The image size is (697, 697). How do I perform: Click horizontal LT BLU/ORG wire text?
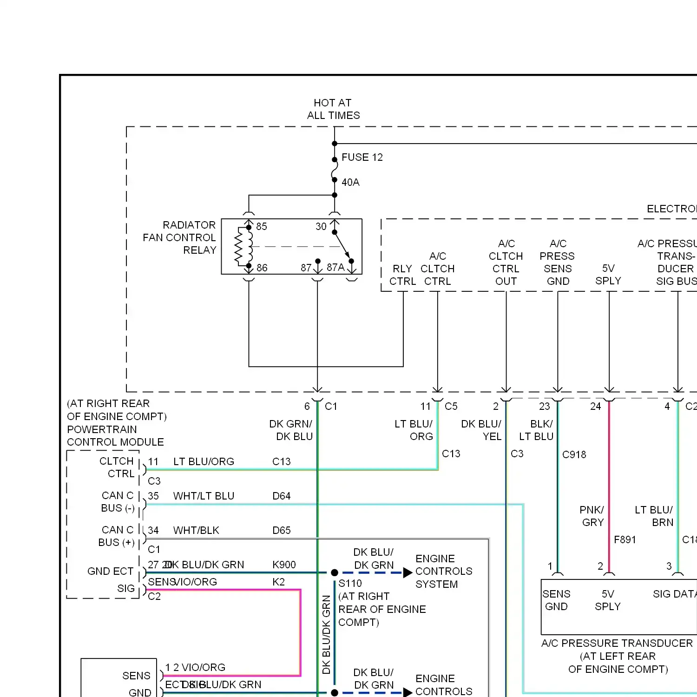[x=204, y=461]
